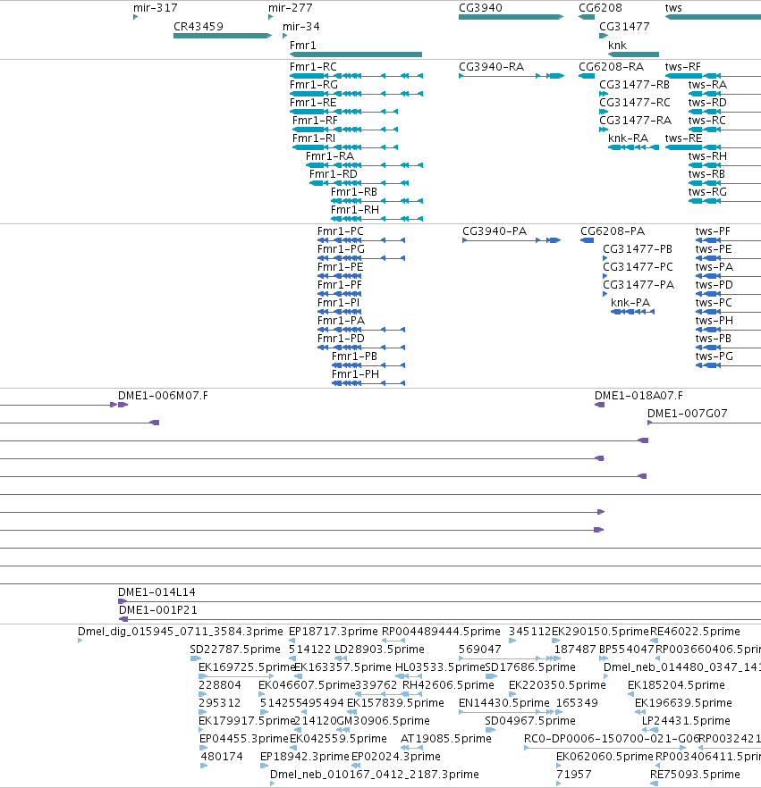761x788 pixels.
Task: Click protein CG31477-PA
Action: point(638,285)
